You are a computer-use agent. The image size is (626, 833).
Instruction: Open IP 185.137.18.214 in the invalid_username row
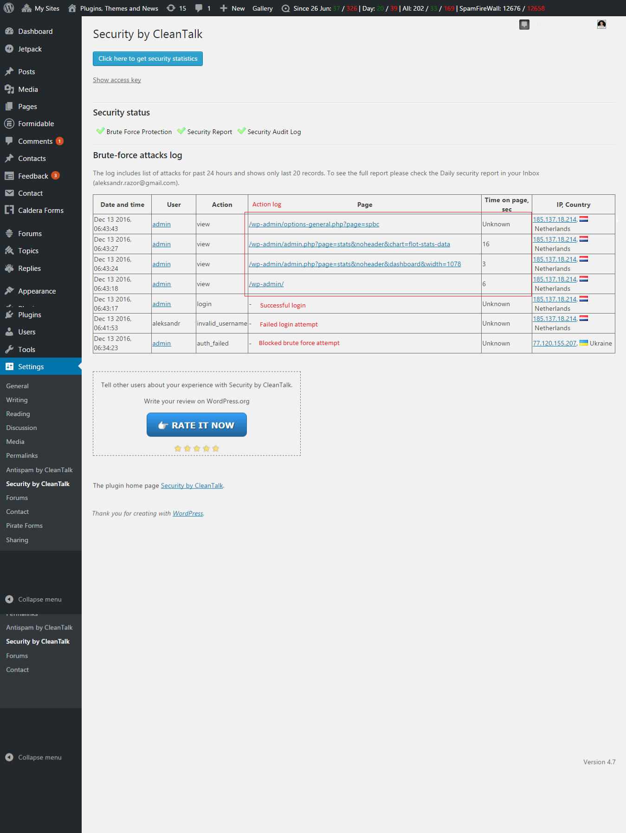tap(555, 319)
